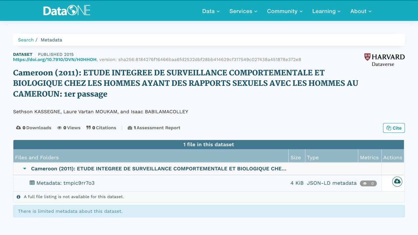Image resolution: width=418 pixels, height=235 pixels.
Task: Open the 1 Assessment Report link
Action: click(x=154, y=128)
